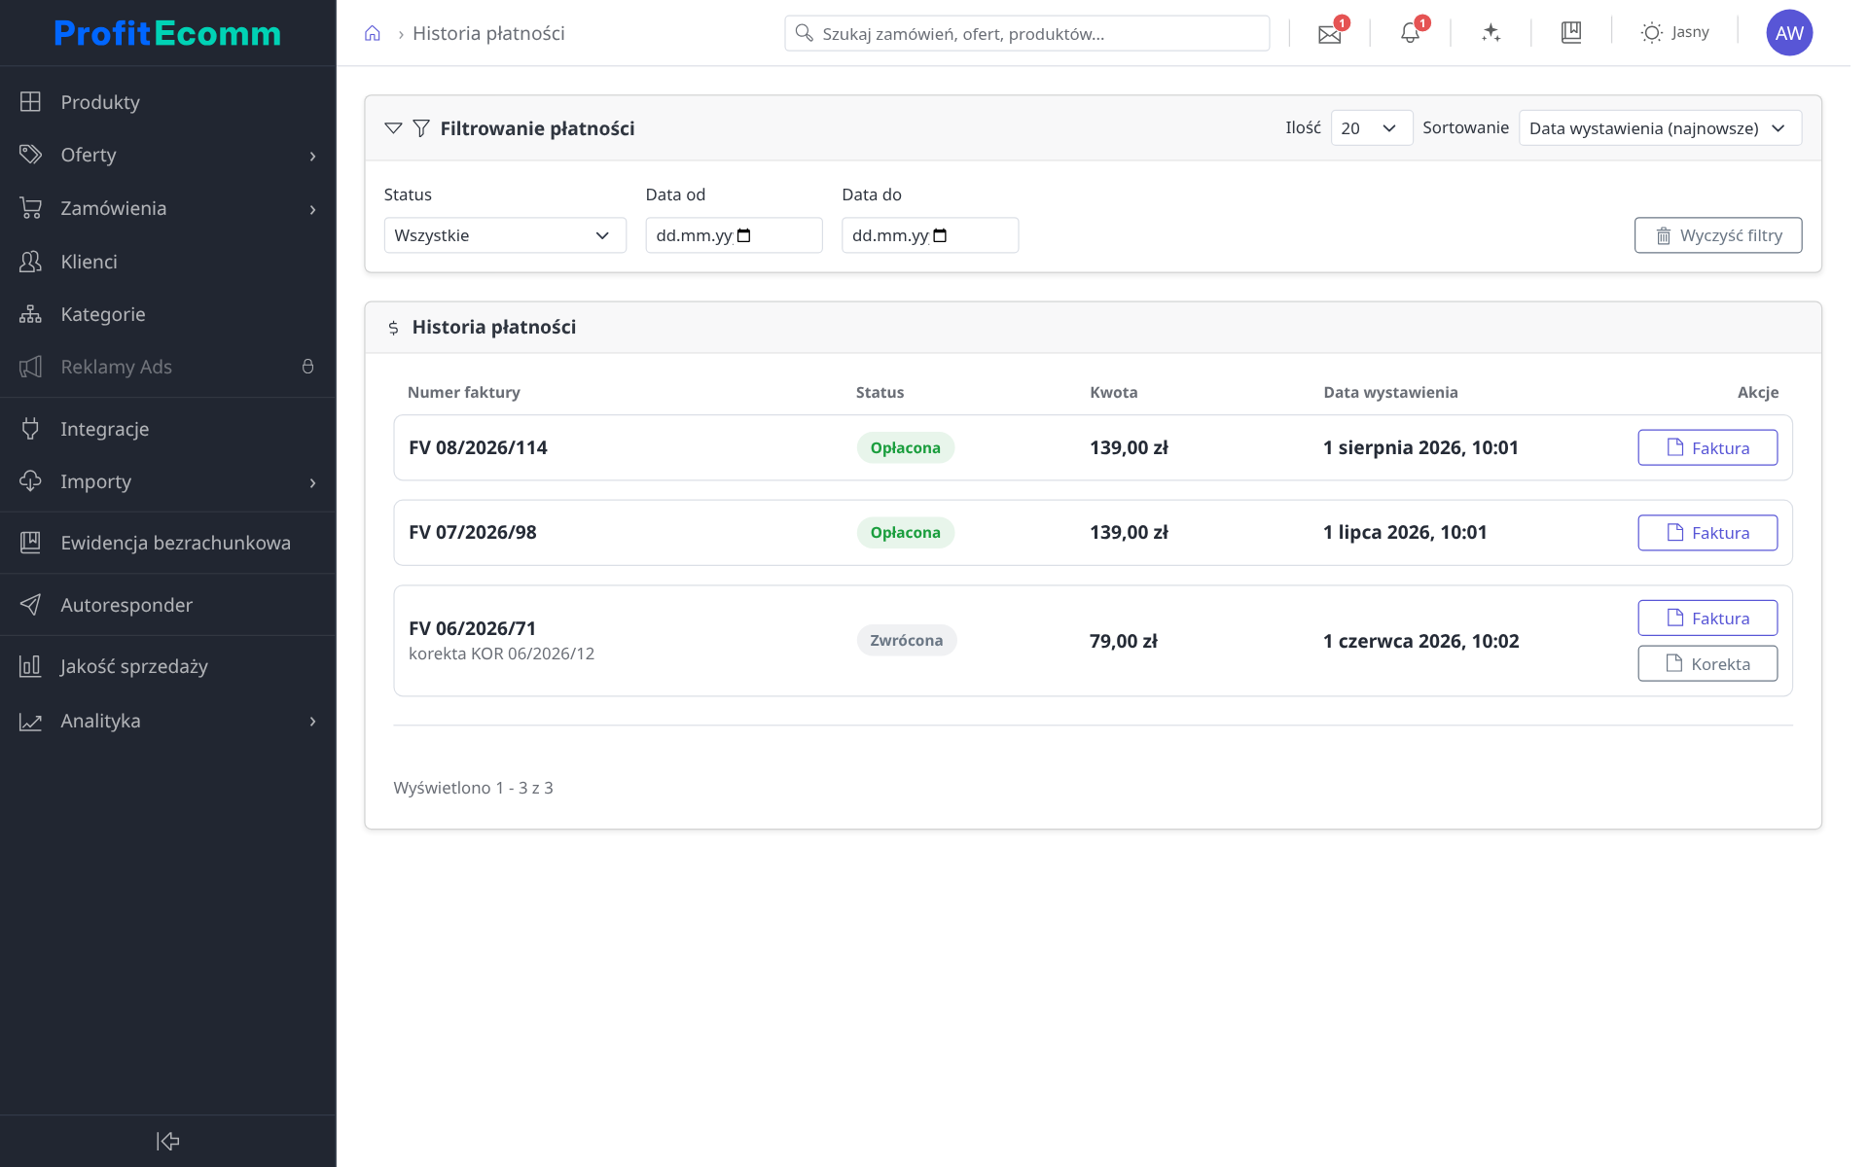
Task: Click the Data wystawienia column header
Action: (1390, 392)
